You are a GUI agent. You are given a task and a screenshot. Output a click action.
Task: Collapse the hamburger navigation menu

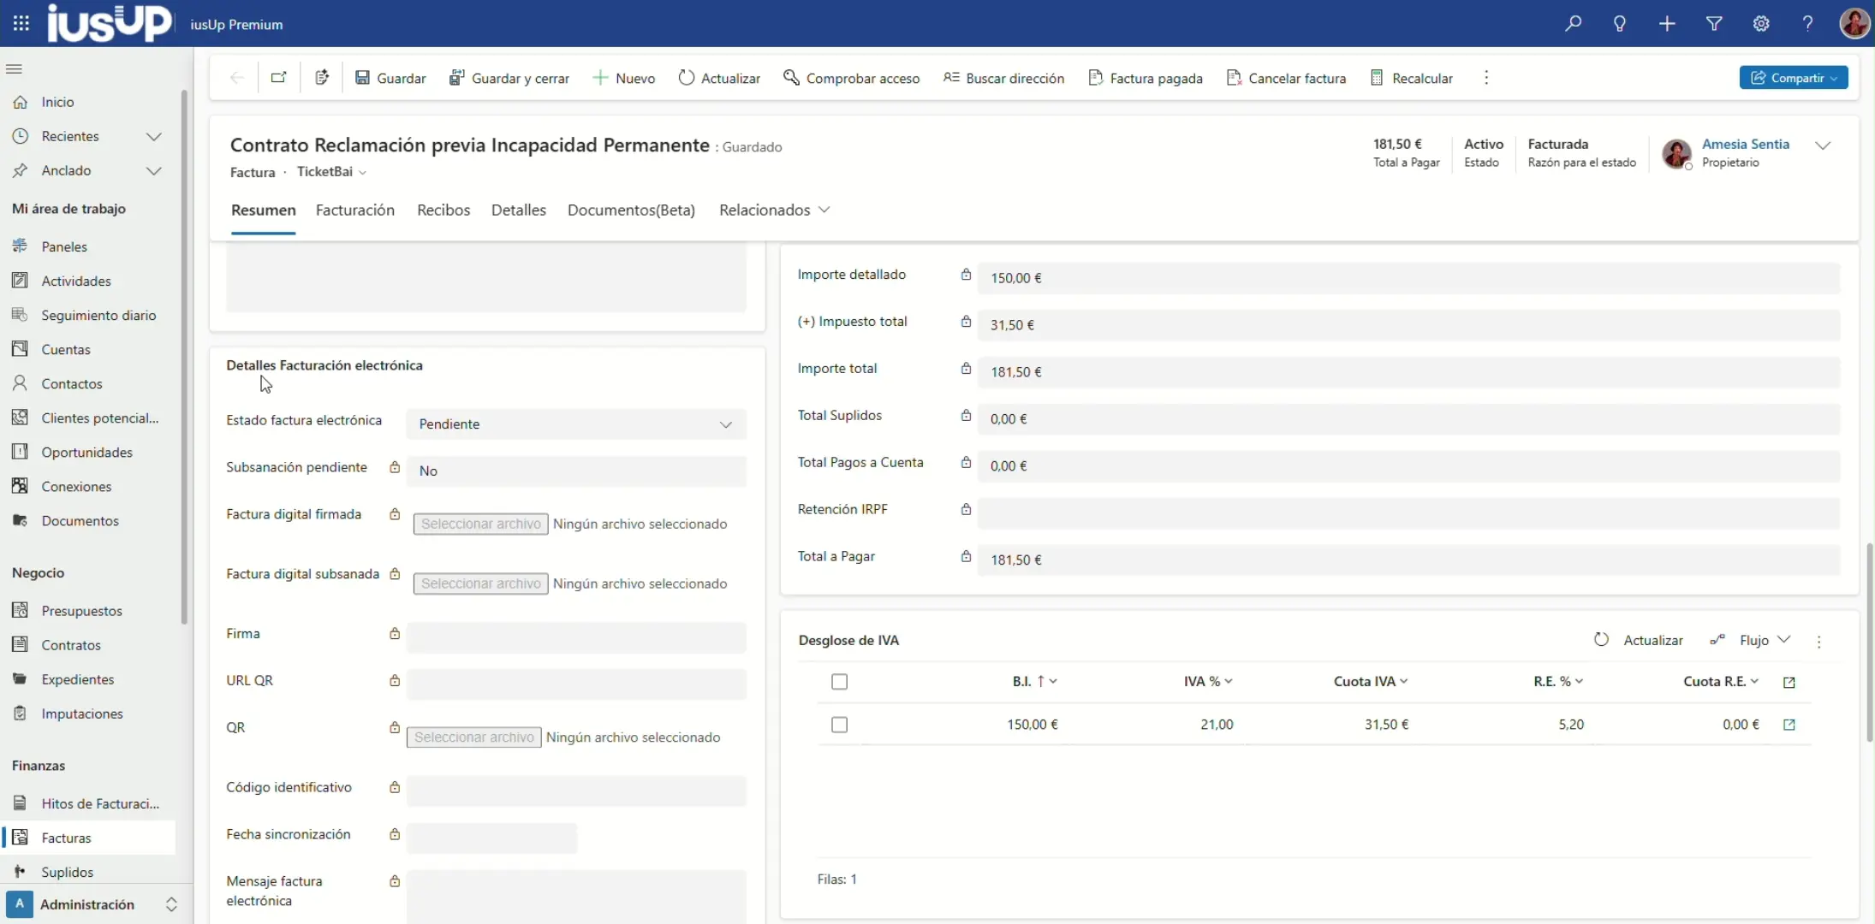(14, 68)
